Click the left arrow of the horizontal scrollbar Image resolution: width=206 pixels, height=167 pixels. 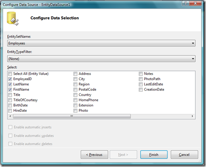pos(10,116)
